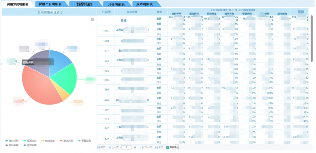Click the 公司號 column header
This screenshot has height=153, width=316.
pos(106,12)
